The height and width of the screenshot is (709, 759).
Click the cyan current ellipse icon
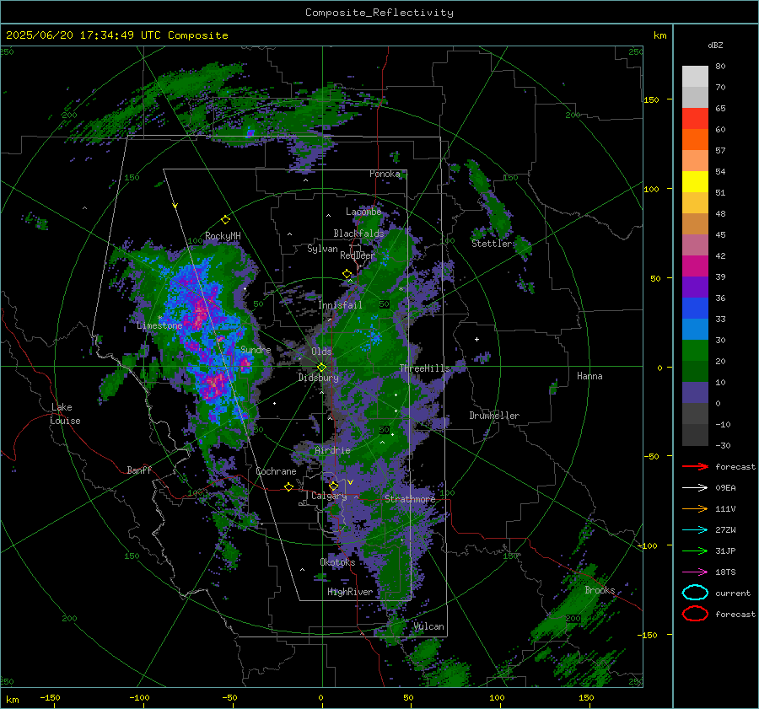click(x=695, y=593)
